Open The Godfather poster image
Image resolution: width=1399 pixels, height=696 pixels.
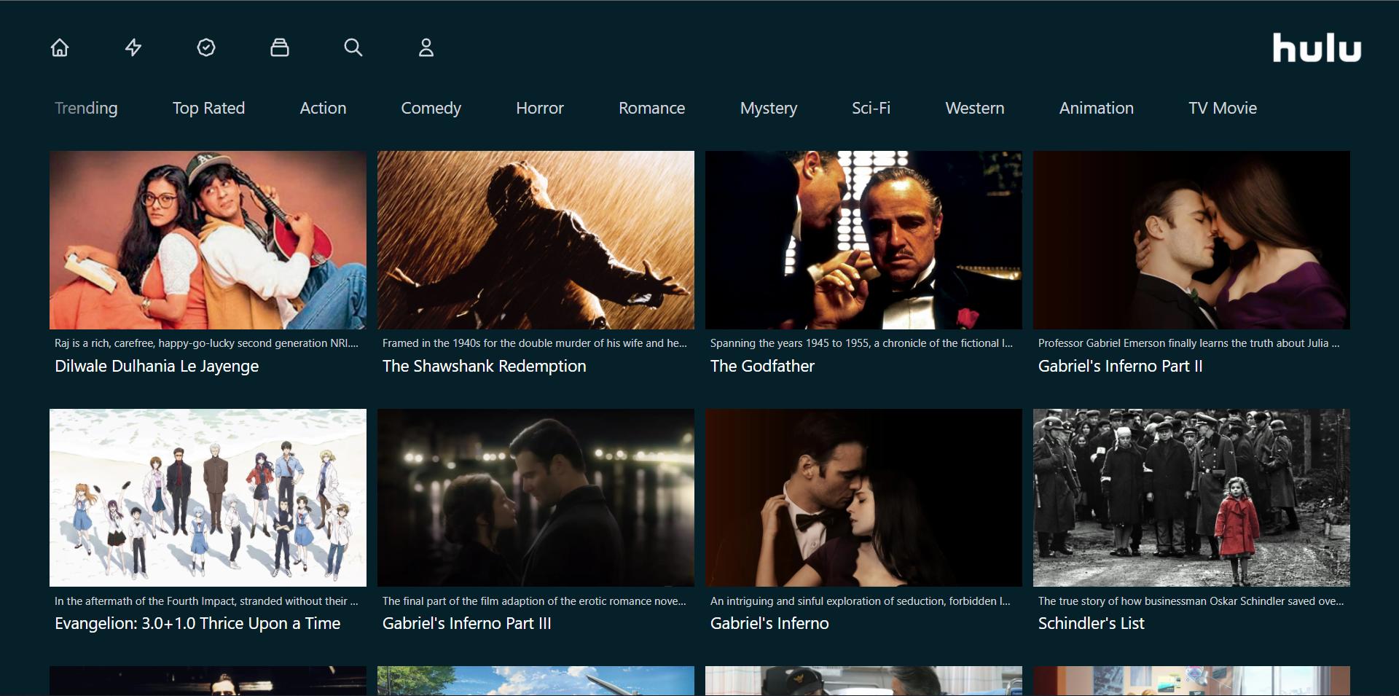(x=863, y=240)
